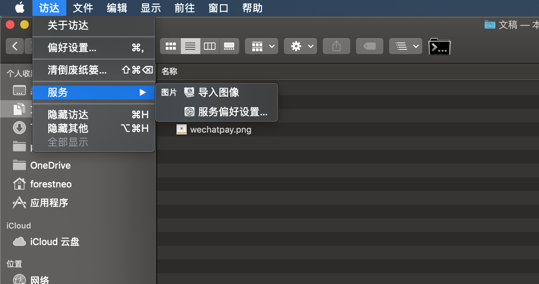This screenshot has width=539, height=284.
Task: Click the iCloud cloud icon
Action: point(19,241)
